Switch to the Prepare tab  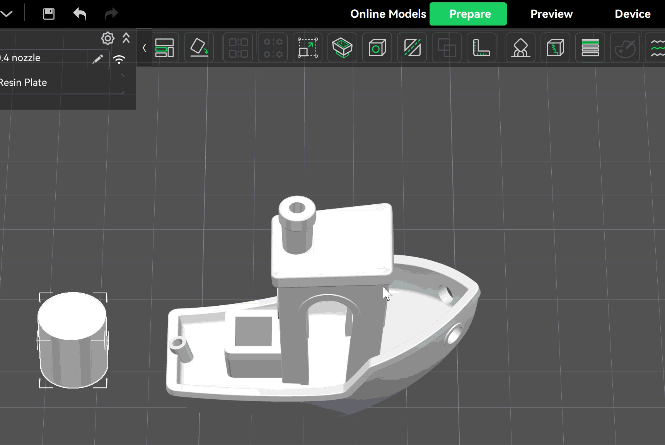[x=468, y=14]
